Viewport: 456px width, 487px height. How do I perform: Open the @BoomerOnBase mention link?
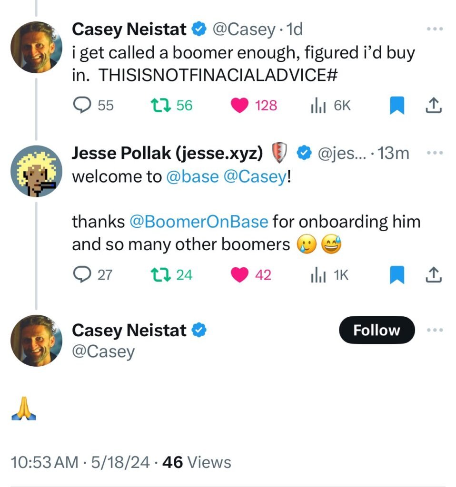198,222
